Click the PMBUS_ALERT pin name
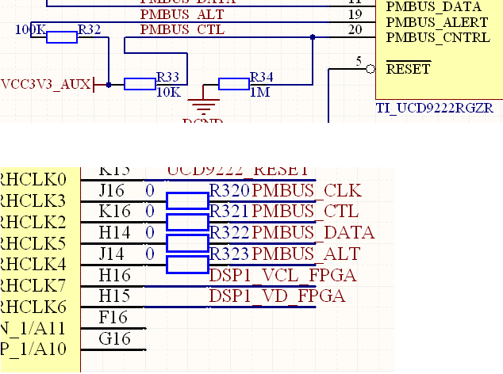Viewport: 503px width, 374px height. point(437,22)
